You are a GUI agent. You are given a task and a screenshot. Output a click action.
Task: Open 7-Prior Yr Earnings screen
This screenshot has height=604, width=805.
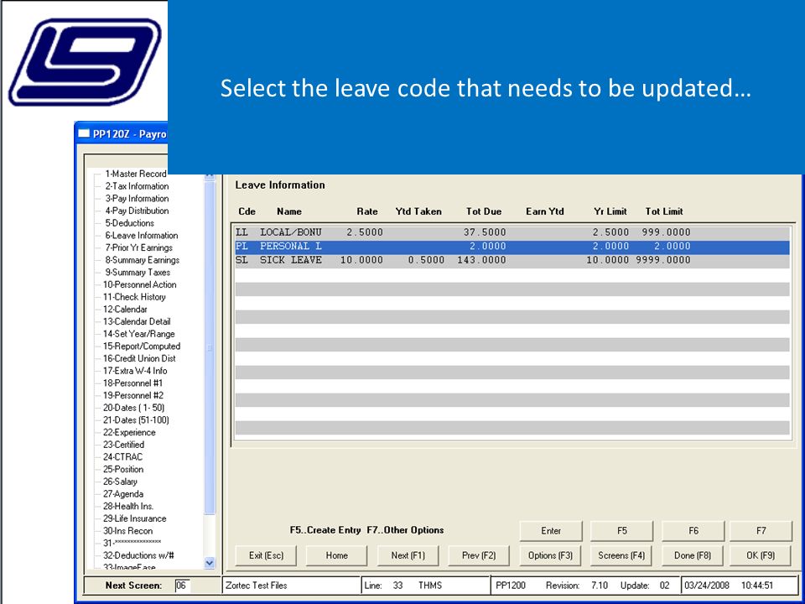pyautogui.click(x=138, y=248)
